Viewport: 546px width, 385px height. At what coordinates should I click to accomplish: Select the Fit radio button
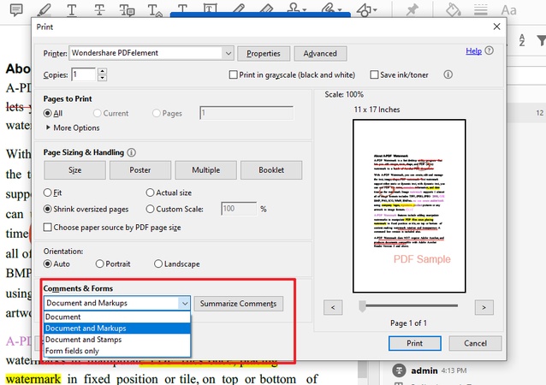coord(47,192)
